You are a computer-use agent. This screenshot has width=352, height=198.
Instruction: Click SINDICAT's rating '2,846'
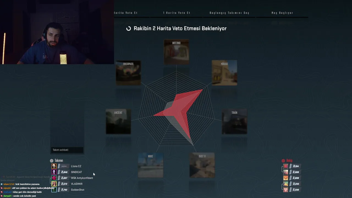pos(64,172)
